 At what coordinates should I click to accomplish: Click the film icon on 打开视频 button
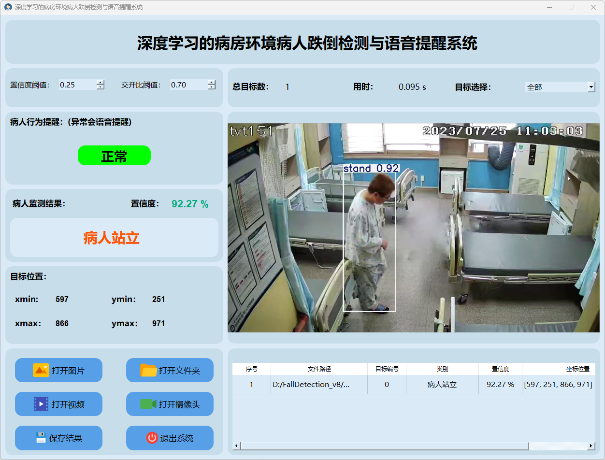(x=41, y=404)
